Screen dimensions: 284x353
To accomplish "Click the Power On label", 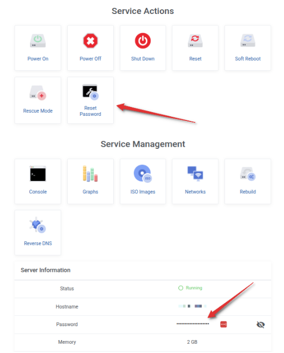I will pyautogui.click(x=38, y=59).
